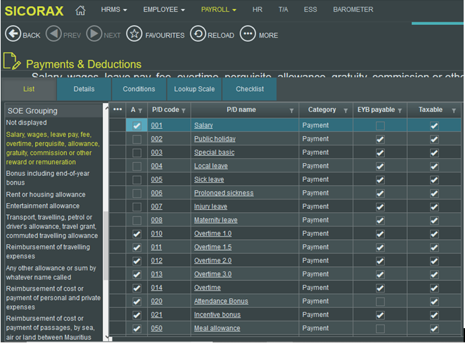Toggle Taxable checkbox for Meal allowance

click(434, 328)
